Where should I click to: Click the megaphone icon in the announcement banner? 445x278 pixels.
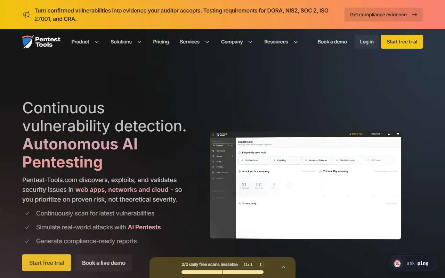pos(26,15)
